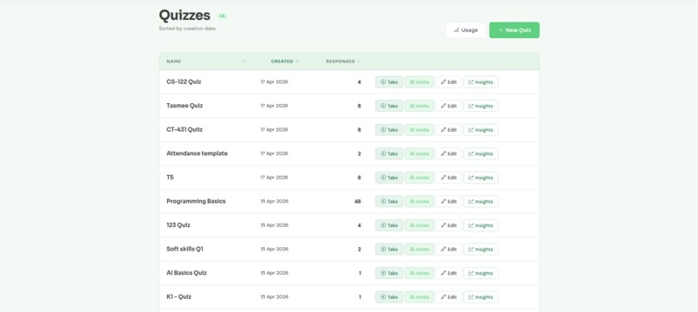Image resolution: width=698 pixels, height=312 pixels.
Task: Edit the Tasmee Quiz
Action: click(x=449, y=106)
